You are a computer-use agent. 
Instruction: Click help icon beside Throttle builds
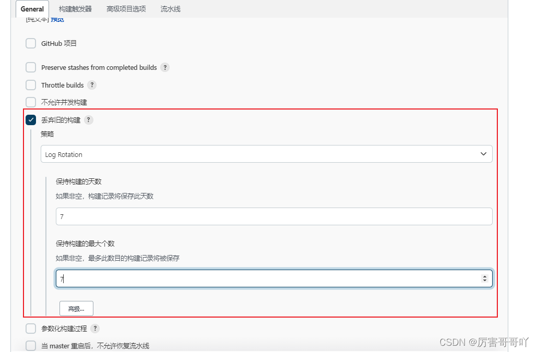click(92, 85)
